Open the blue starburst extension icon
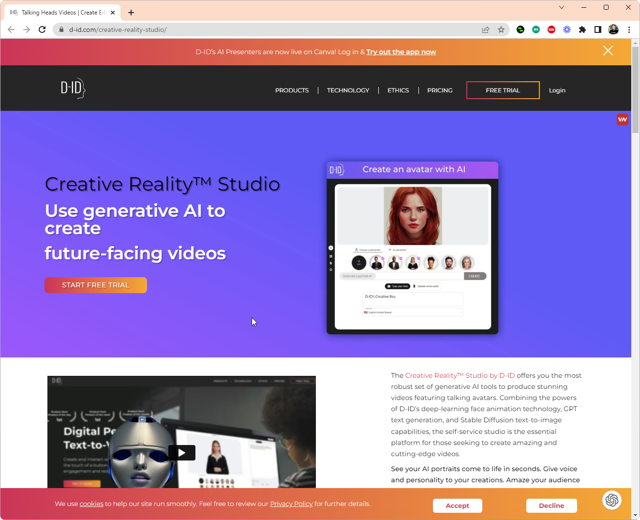Viewport: 640px width, 520px height. click(567, 30)
